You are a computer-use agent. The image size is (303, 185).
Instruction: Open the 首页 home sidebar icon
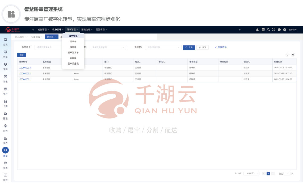tap(5, 41)
